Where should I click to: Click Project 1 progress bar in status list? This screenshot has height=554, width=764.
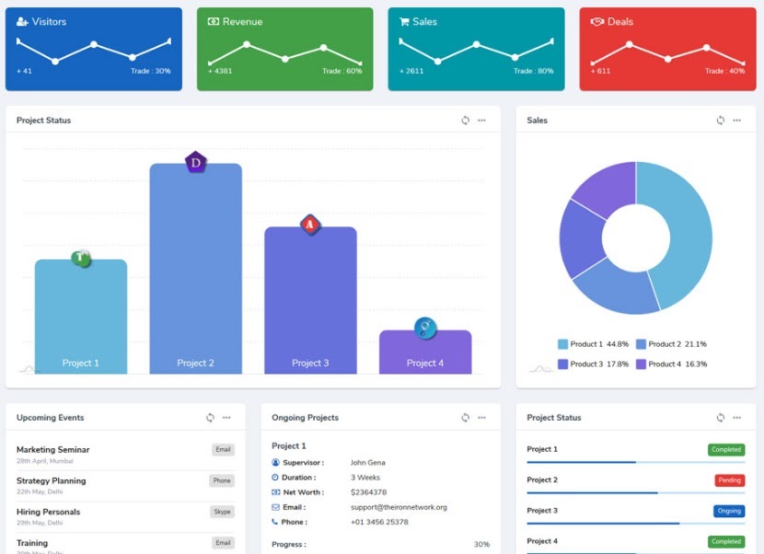[636, 462]
